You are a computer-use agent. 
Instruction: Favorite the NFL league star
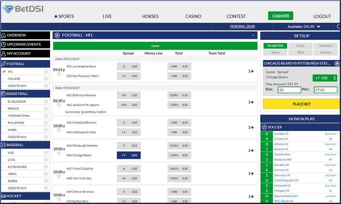point(46,71)
